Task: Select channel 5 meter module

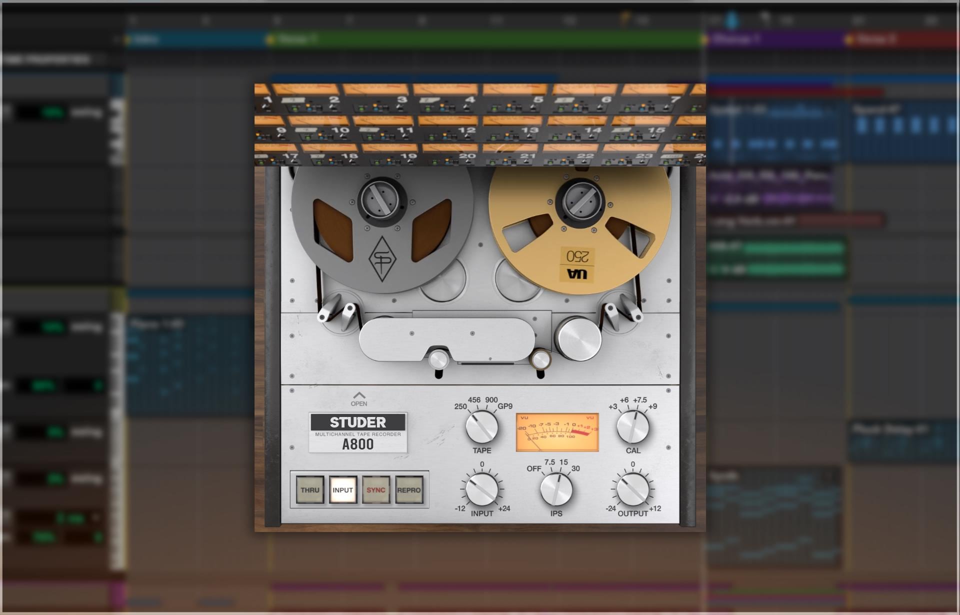Action: 513,98
